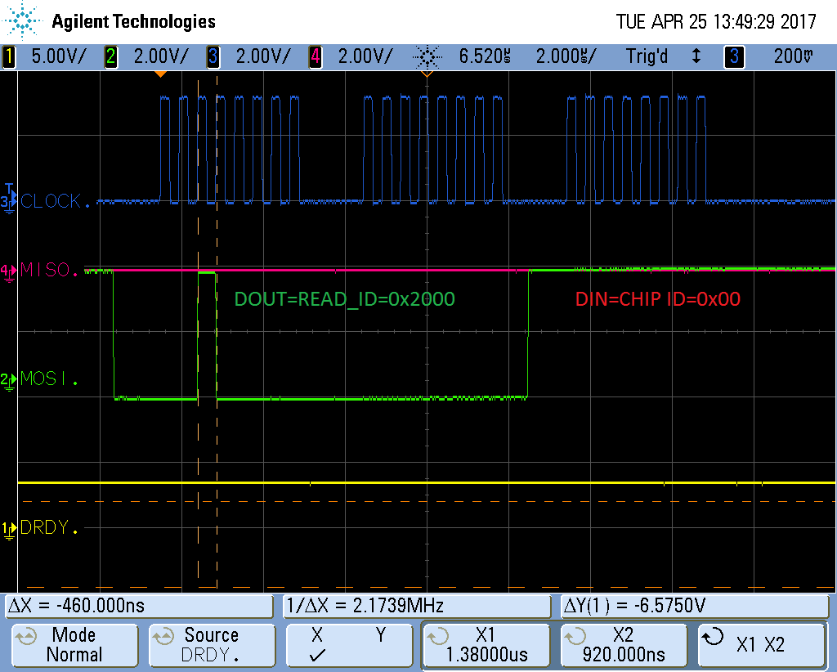This screenshot has width=837, height=672.
Task: Click the 2.000 µs/ timebase value
Action: point(566,56)
